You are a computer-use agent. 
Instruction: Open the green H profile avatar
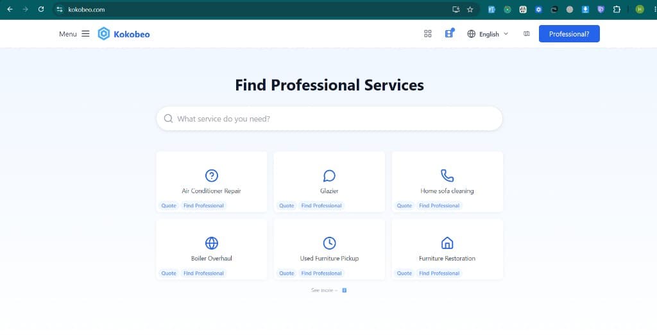click(640, 9)
